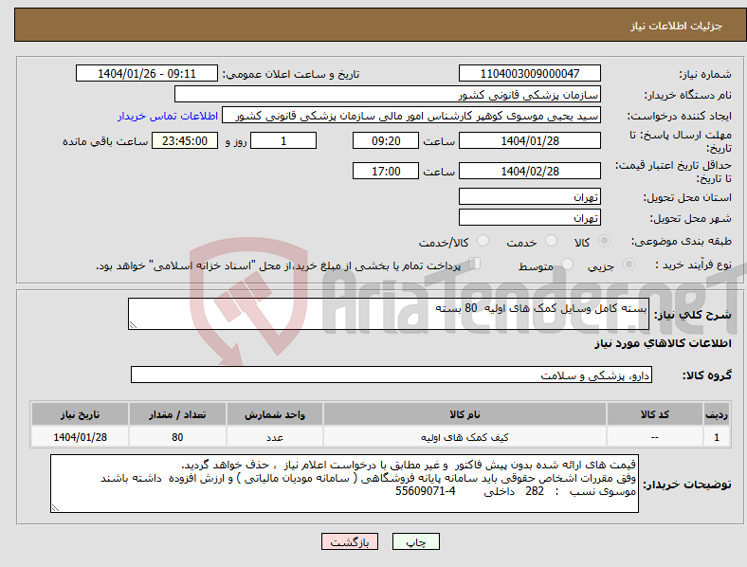This screenshot has width=747, height=567.
Task: Click the تعداد / مقدار column header
Action: pyautogui.click(x=177, y=414)
